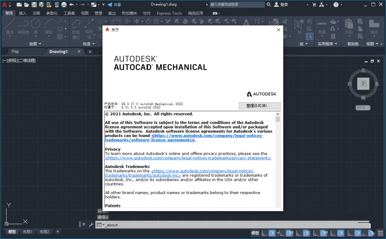The height and width of the screenshot is (239, 386).
Task: Open the undo history dropdown arrow
Action: 77,4
